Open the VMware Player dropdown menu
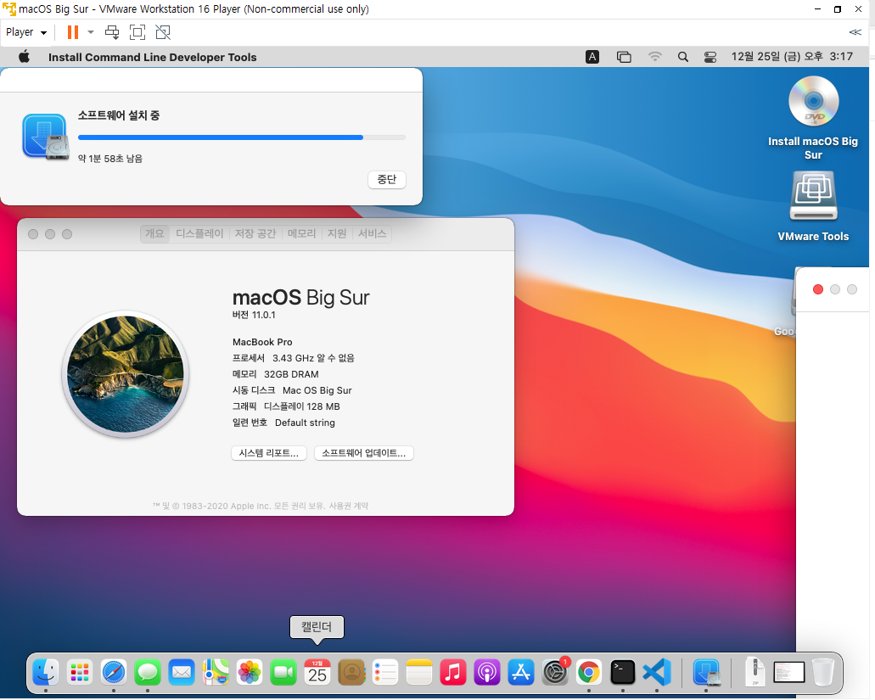The height and width of the screenshot is (700, 875). [x=26, y=32]
